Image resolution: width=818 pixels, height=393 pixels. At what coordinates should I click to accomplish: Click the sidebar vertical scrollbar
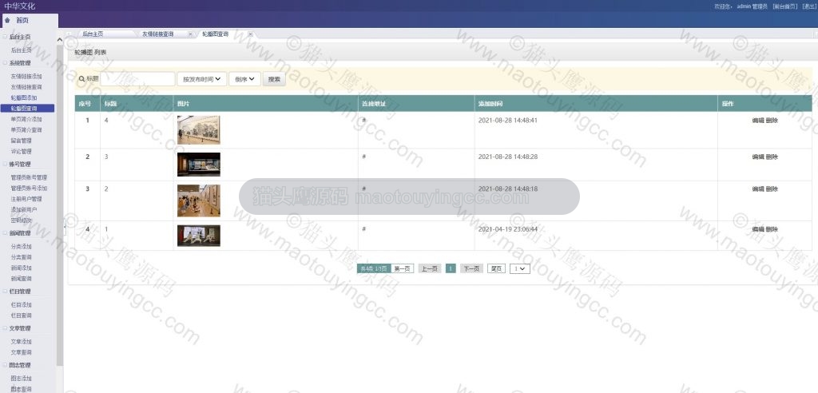[59, 204]
